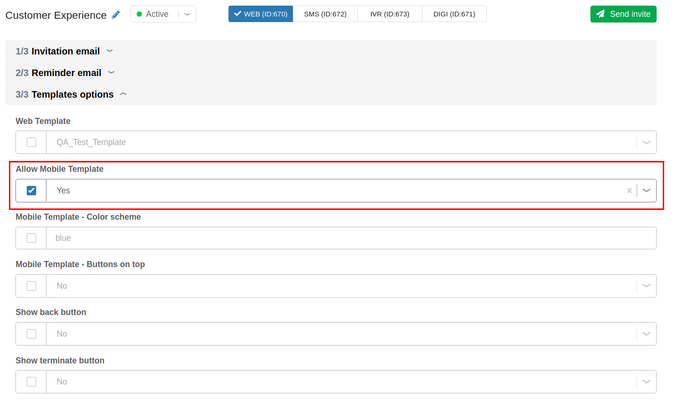674x400 pixels.
Task: Open the Active status dropdown
Action: (x=163, y=14)
